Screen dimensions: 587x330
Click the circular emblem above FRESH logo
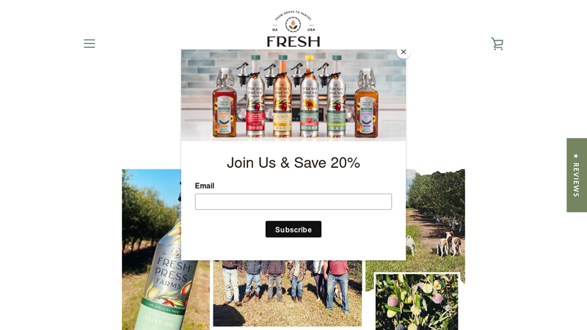click(293, 25)
